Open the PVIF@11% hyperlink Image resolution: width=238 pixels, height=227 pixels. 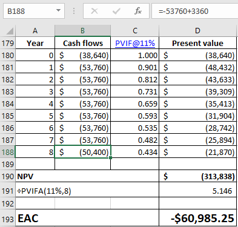click(135, 43)
